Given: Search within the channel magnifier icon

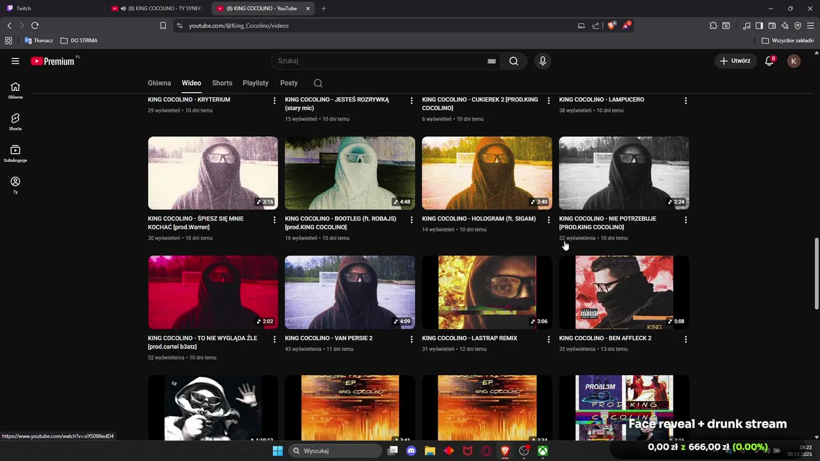Looking at the screenshot, I should [318, 83].
